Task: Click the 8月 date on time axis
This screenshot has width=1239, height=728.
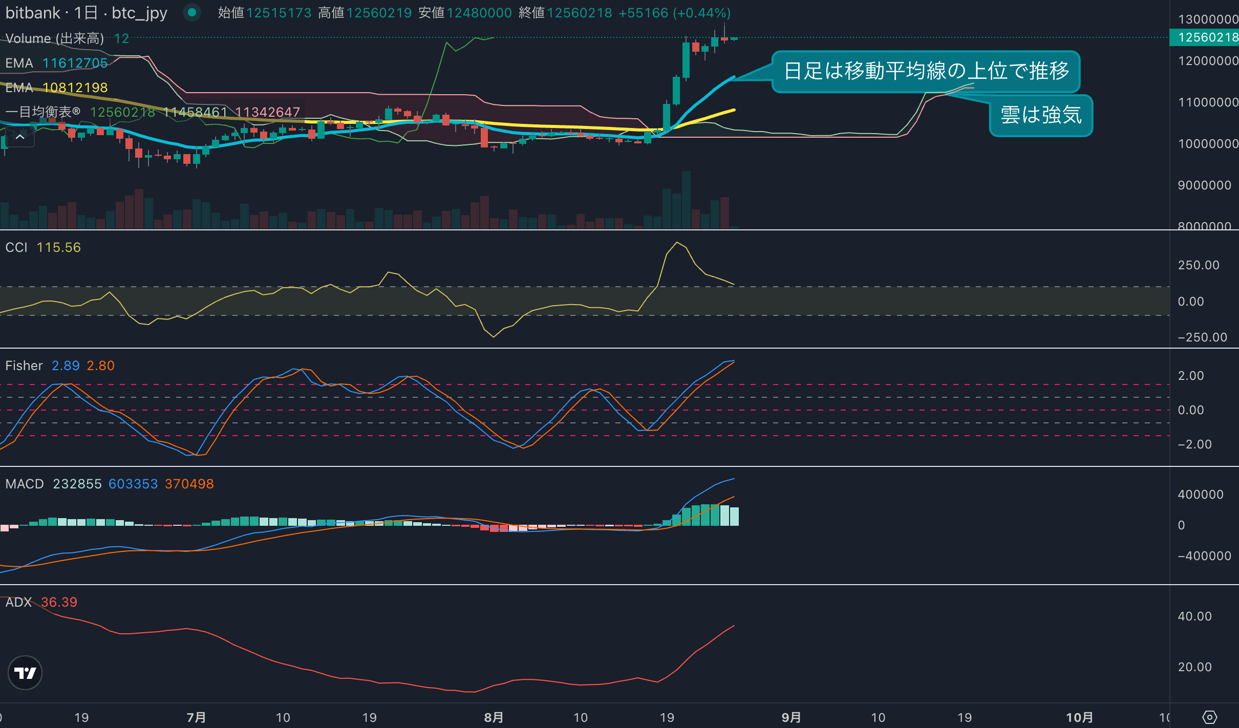Action: pyautogui.click(x=494, y=717)
